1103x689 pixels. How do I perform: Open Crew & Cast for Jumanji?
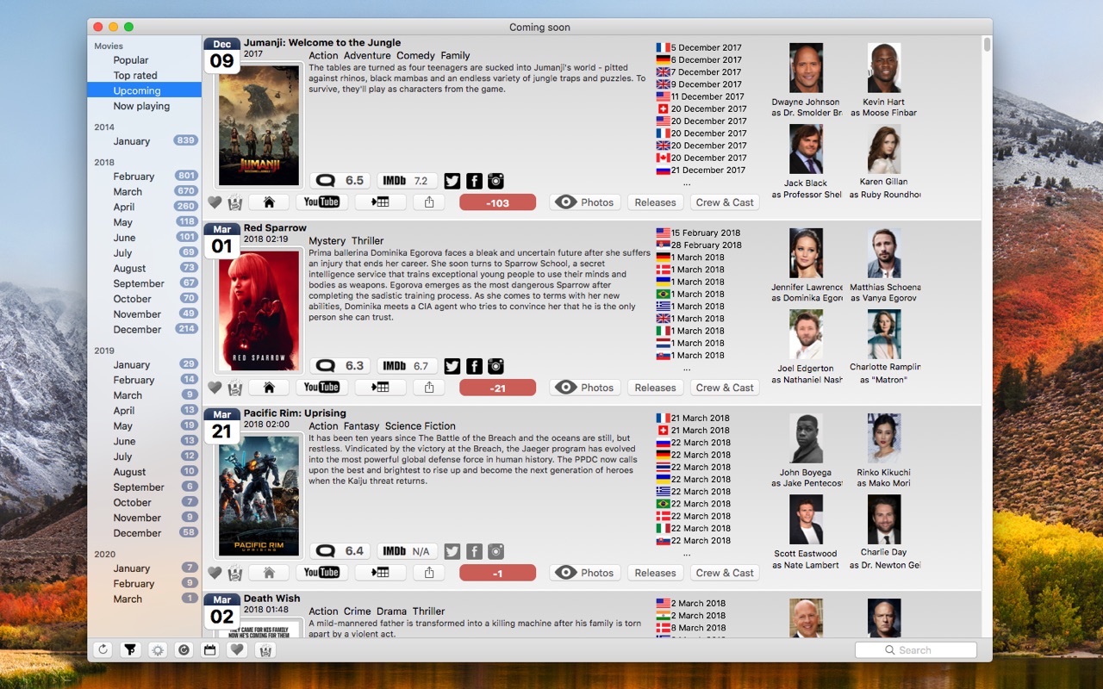pyautogui.click(x=725, y=202)
